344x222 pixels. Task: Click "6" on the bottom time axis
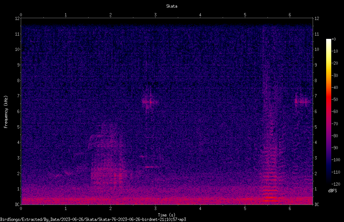pos(290,209)
